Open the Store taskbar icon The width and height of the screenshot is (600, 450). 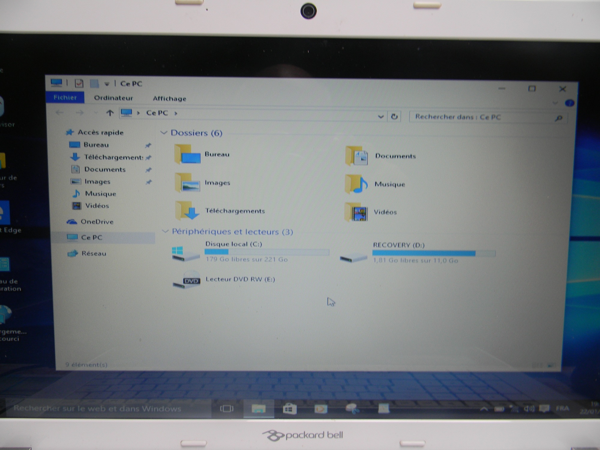tap(290, 409)
